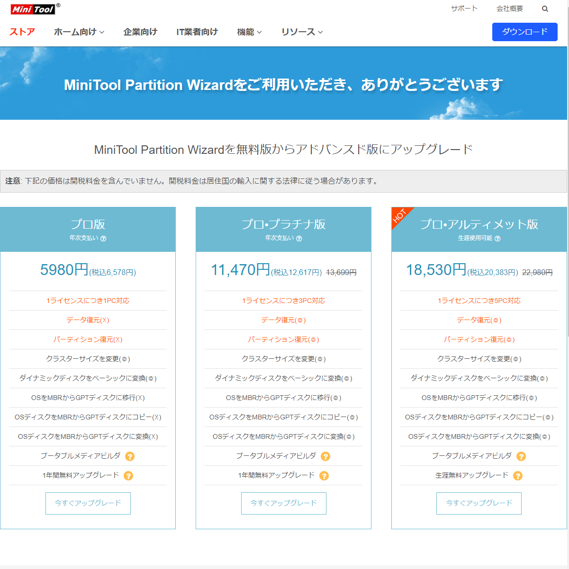The image size is (569, 569).
Task: Click 1ライセンスにつき5PC対応 text
Action: [x=479, y=301]
